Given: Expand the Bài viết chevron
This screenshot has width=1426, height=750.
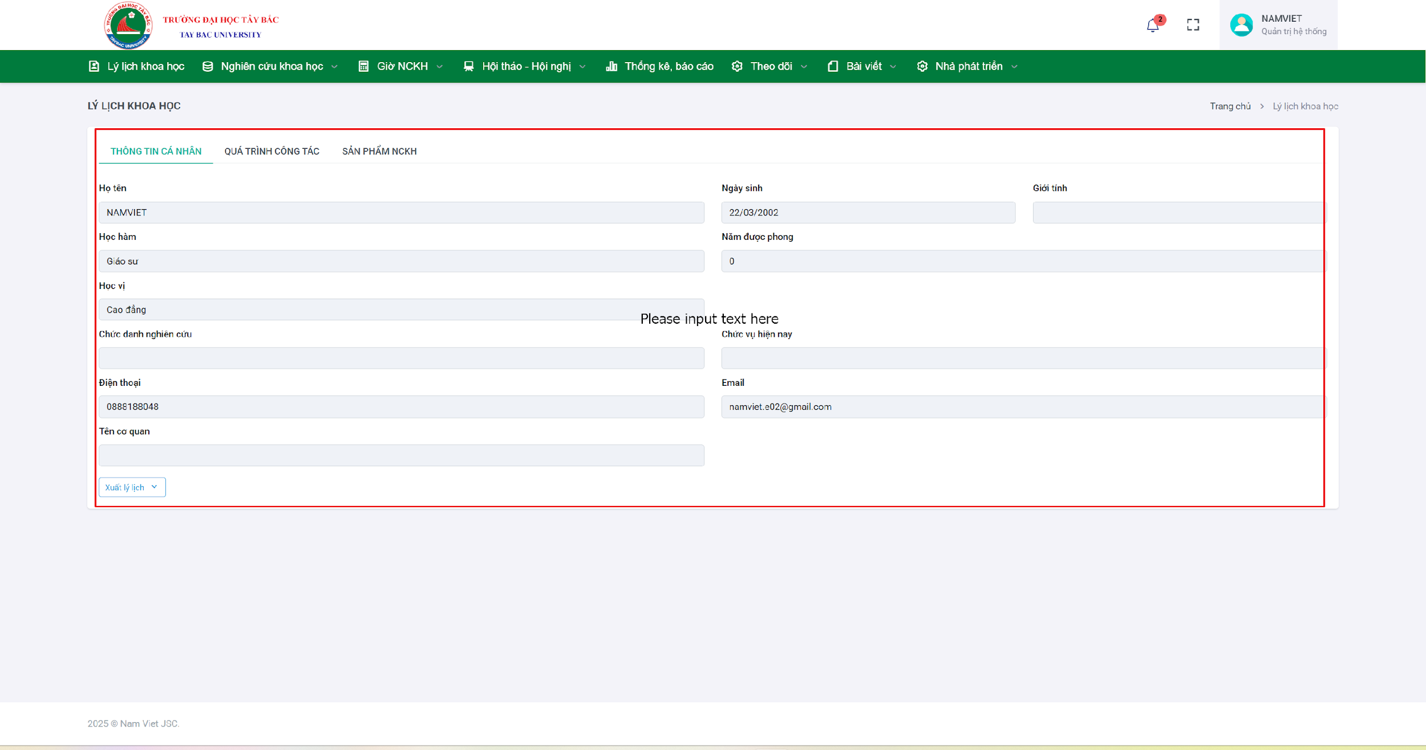Looking at the screenshot, I should pos(893,67).
